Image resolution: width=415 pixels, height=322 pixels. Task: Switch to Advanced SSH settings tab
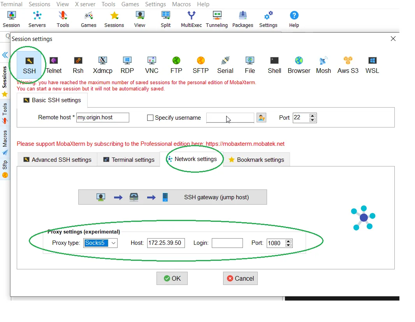pos(57,159)
